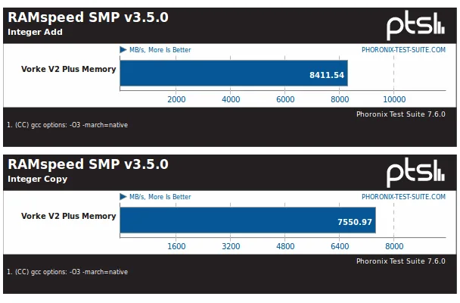The width and height of the screenshot is (460, 303).
Task: Click the PTS logo in Integer Copy chart
Action: [415, 173]
